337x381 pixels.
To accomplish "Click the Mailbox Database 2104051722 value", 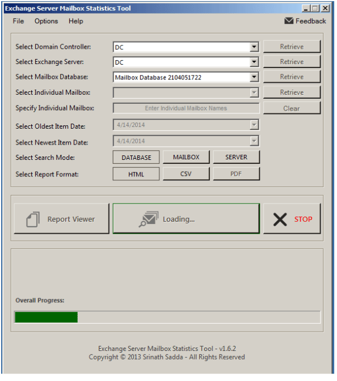I will 158,78.
